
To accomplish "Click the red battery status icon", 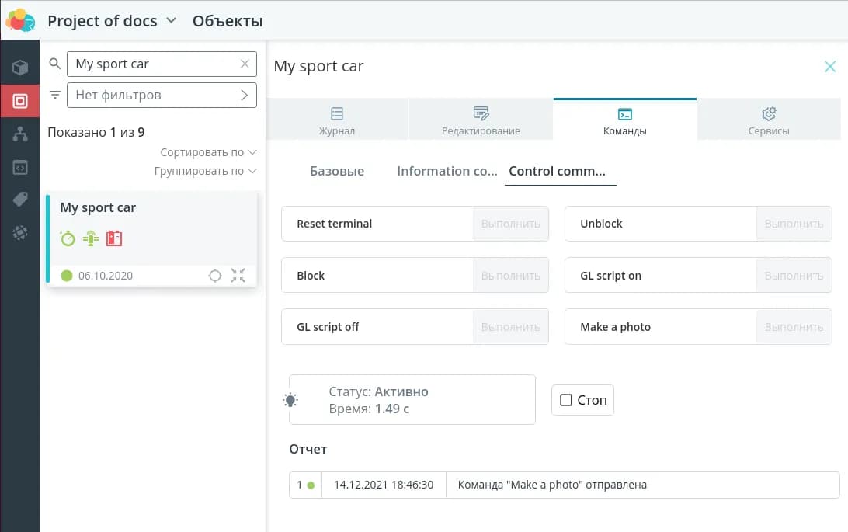I will coord(114,238).
